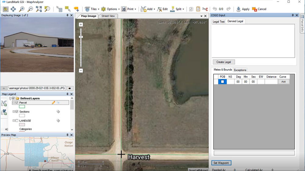
Task: Click the previous image arrow button
Action: click(x=4, y=88)
